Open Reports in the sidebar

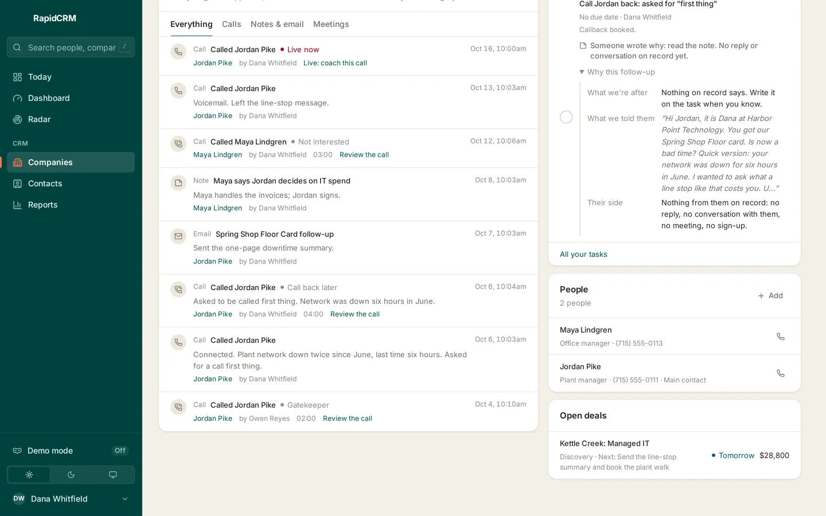click(71, 205)
